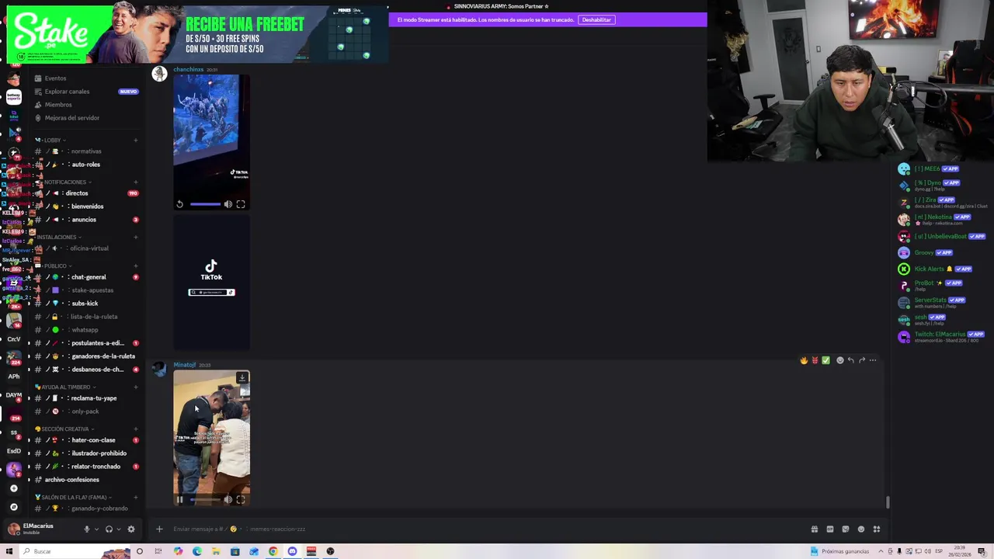994x559 pixels.
Task: Collapse the SALÓN DE LA FLA? (FAMA) category
Action: point(74,498)
